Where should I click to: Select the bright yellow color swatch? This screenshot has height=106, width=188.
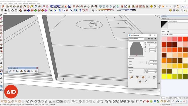pyautogui.click(x=169, y=77)
